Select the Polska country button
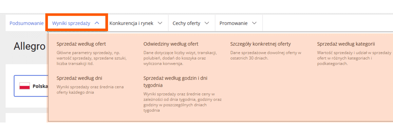This screenshot has height=131, width=393. pyautogui.click(x=31, y=86)
